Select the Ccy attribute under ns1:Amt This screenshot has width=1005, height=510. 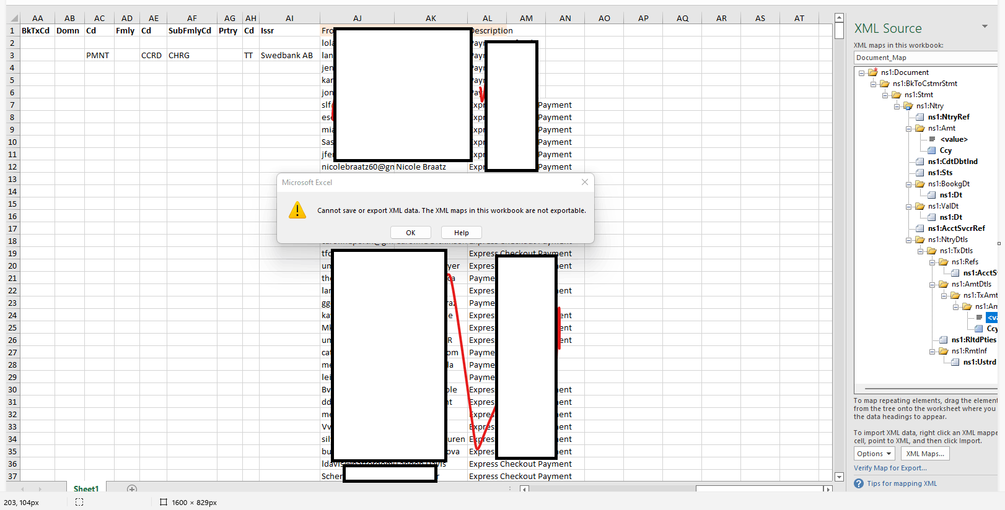pos(946,150)
